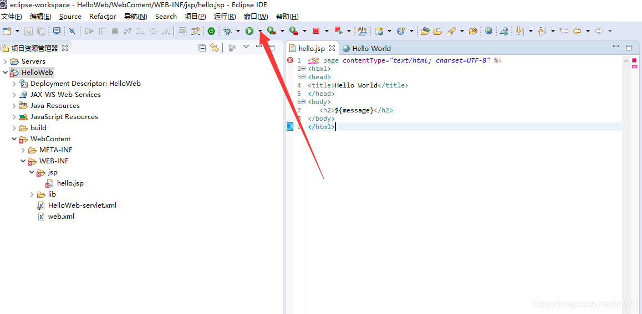This screenshot has width=642, height=314.
Task: Click the red overview ruler error marker
Action: coord(634,60)
